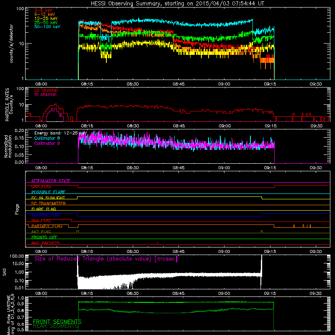Click 08:45 tick under the count-rate plot
Screen dimensions: 335x335
(x=179, y=84)
